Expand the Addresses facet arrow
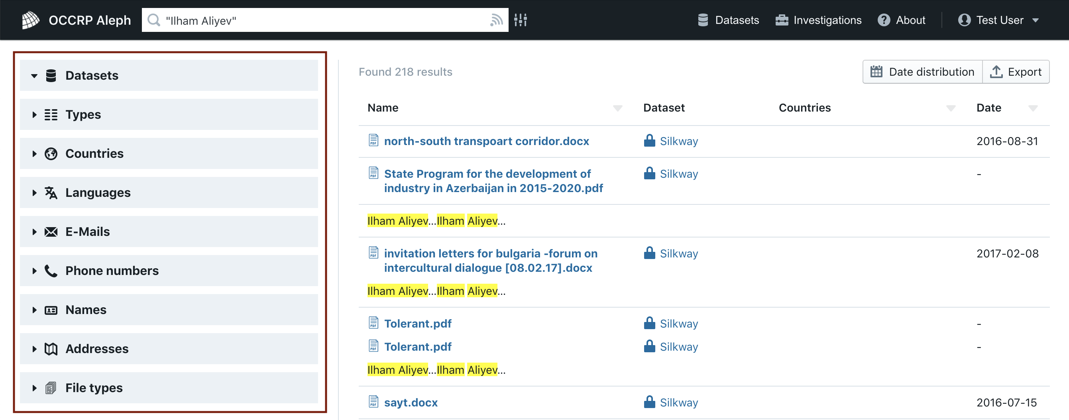Image resolution: width=1069 pixels, height=420 pixels. pos(34,349)
